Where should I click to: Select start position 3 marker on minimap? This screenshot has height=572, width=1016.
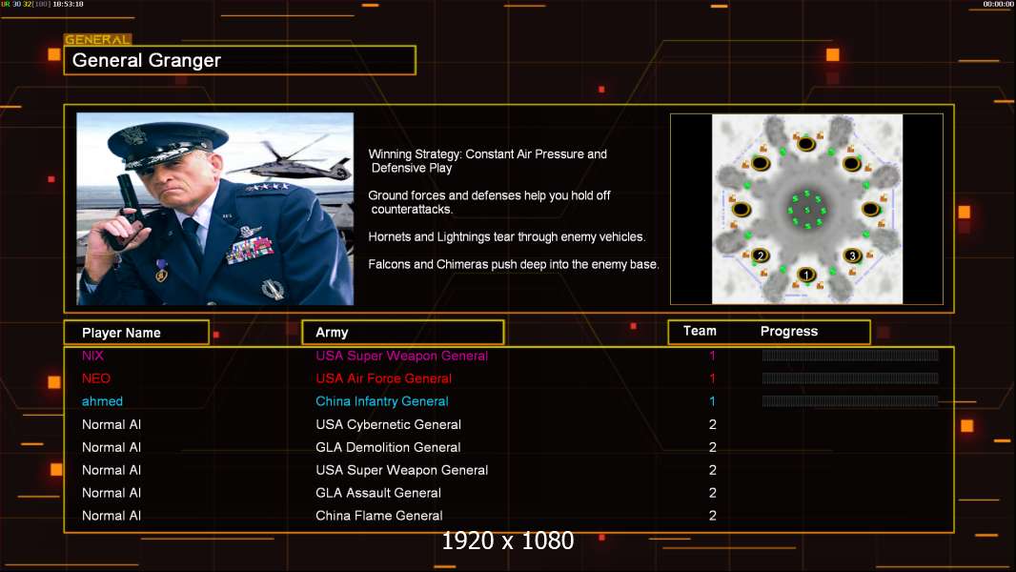click(852, 255)
